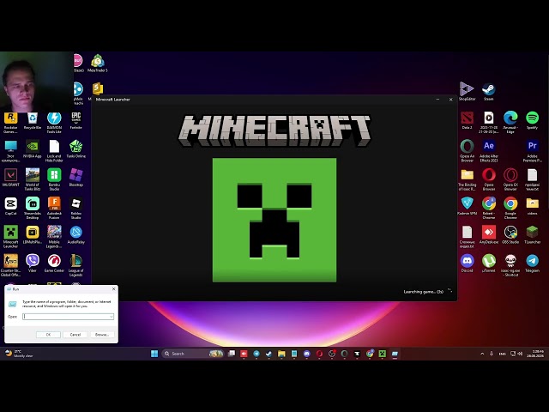The height and width of the screenshot is (412, 549).
Task: Select the Discord desktop icon
Action: pyautogui.click(x=467, y=264)
